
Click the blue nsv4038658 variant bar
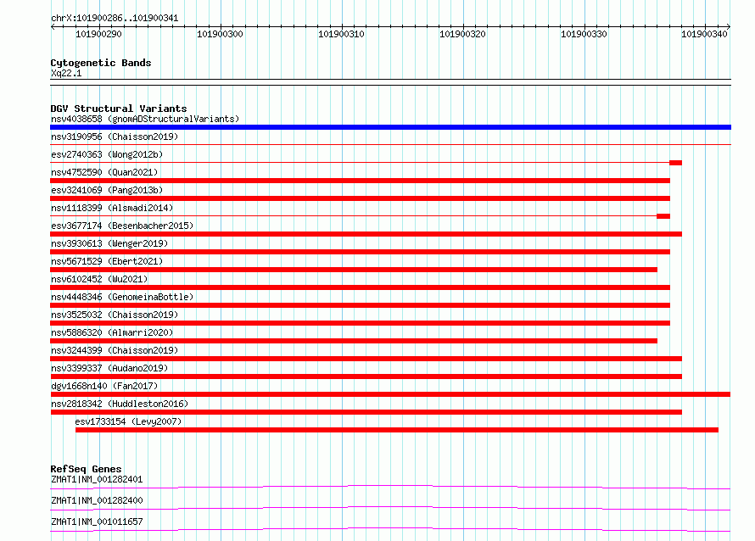(390, 127)
